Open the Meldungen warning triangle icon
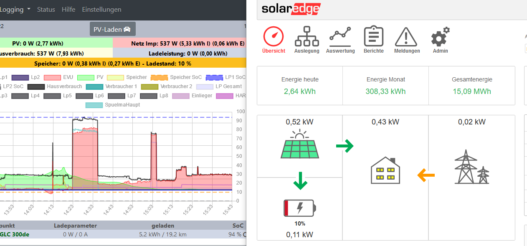The width and height of the screenshot is (527, 246). pyautogui.click(x=407, y=37)
